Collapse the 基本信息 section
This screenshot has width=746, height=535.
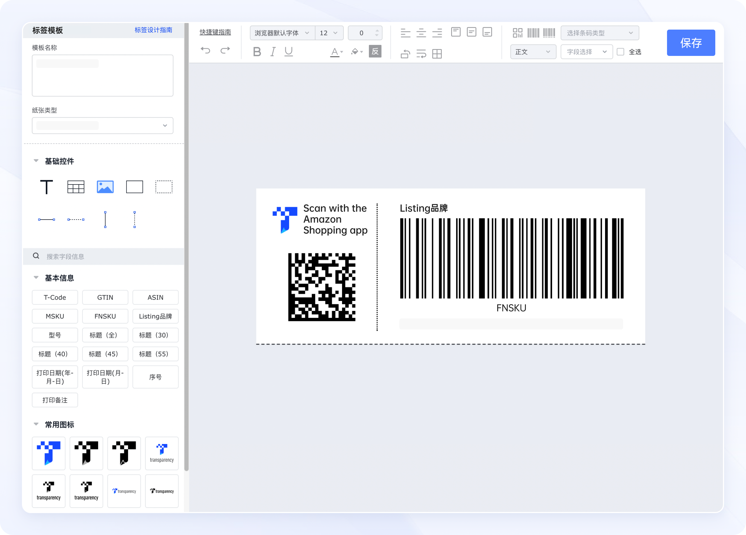point(36,278)
